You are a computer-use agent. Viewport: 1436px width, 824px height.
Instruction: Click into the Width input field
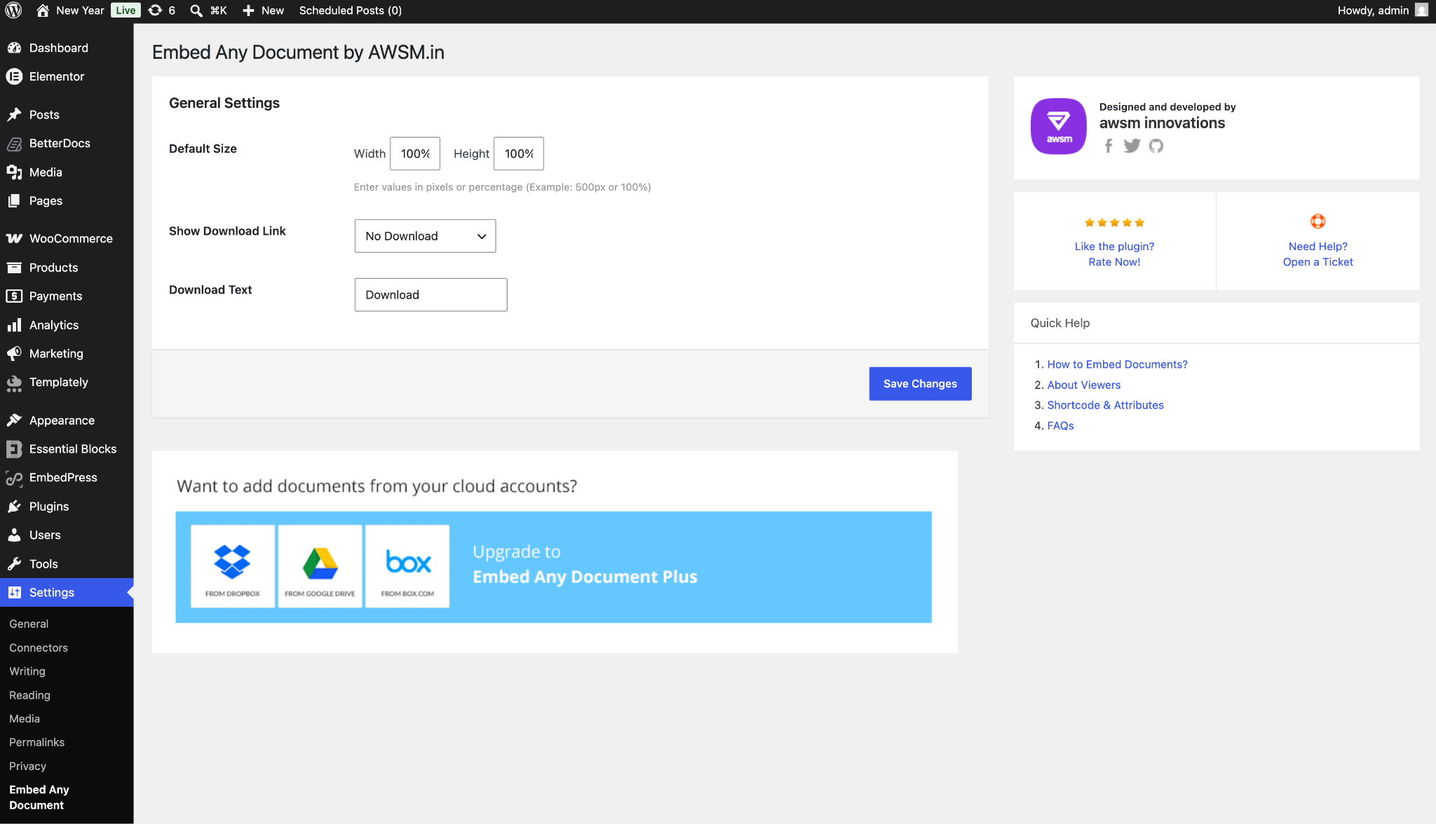[x=415, y=153]
